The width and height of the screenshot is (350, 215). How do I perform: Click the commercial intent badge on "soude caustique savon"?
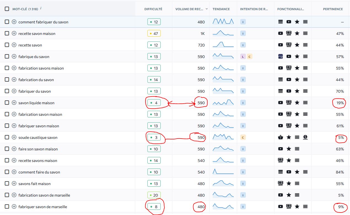click(x=243, y=137)
